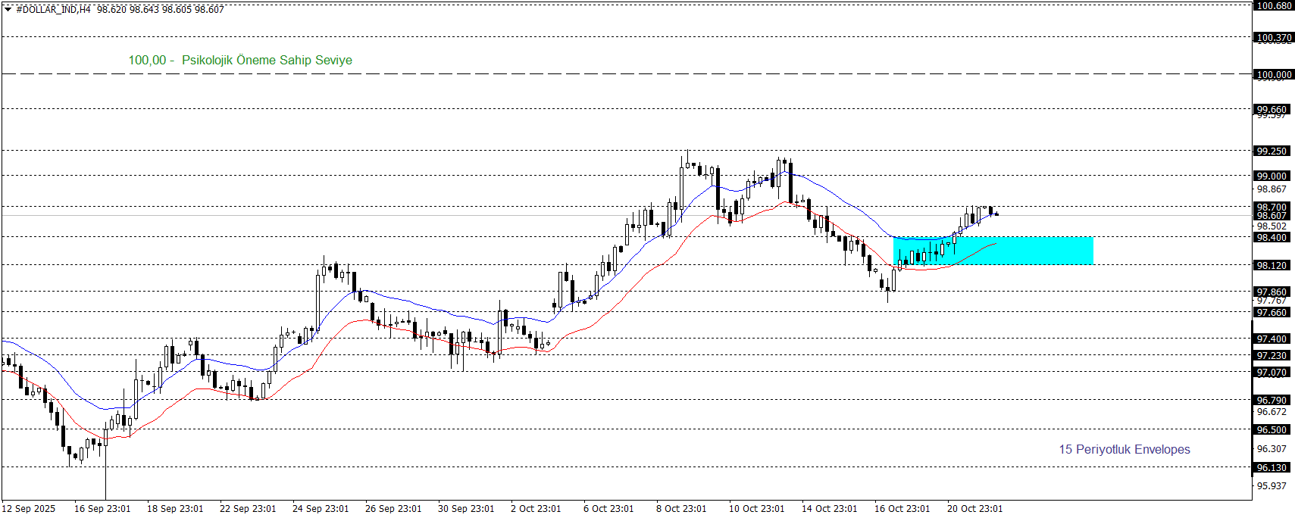Select the 100.680 price label at top
Image resolution: width=1295 pixels, height=518 pixels.
coord(1273,6)
